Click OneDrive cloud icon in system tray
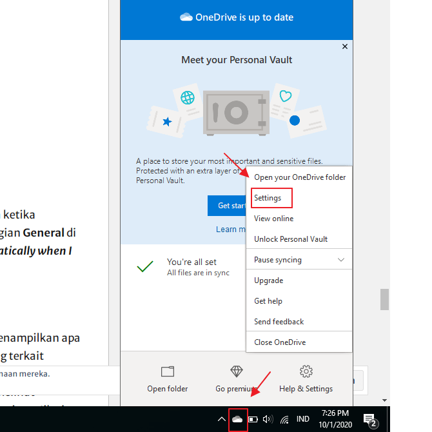The height and width of the screenshot is (432, 432). (x=237, y=419)
